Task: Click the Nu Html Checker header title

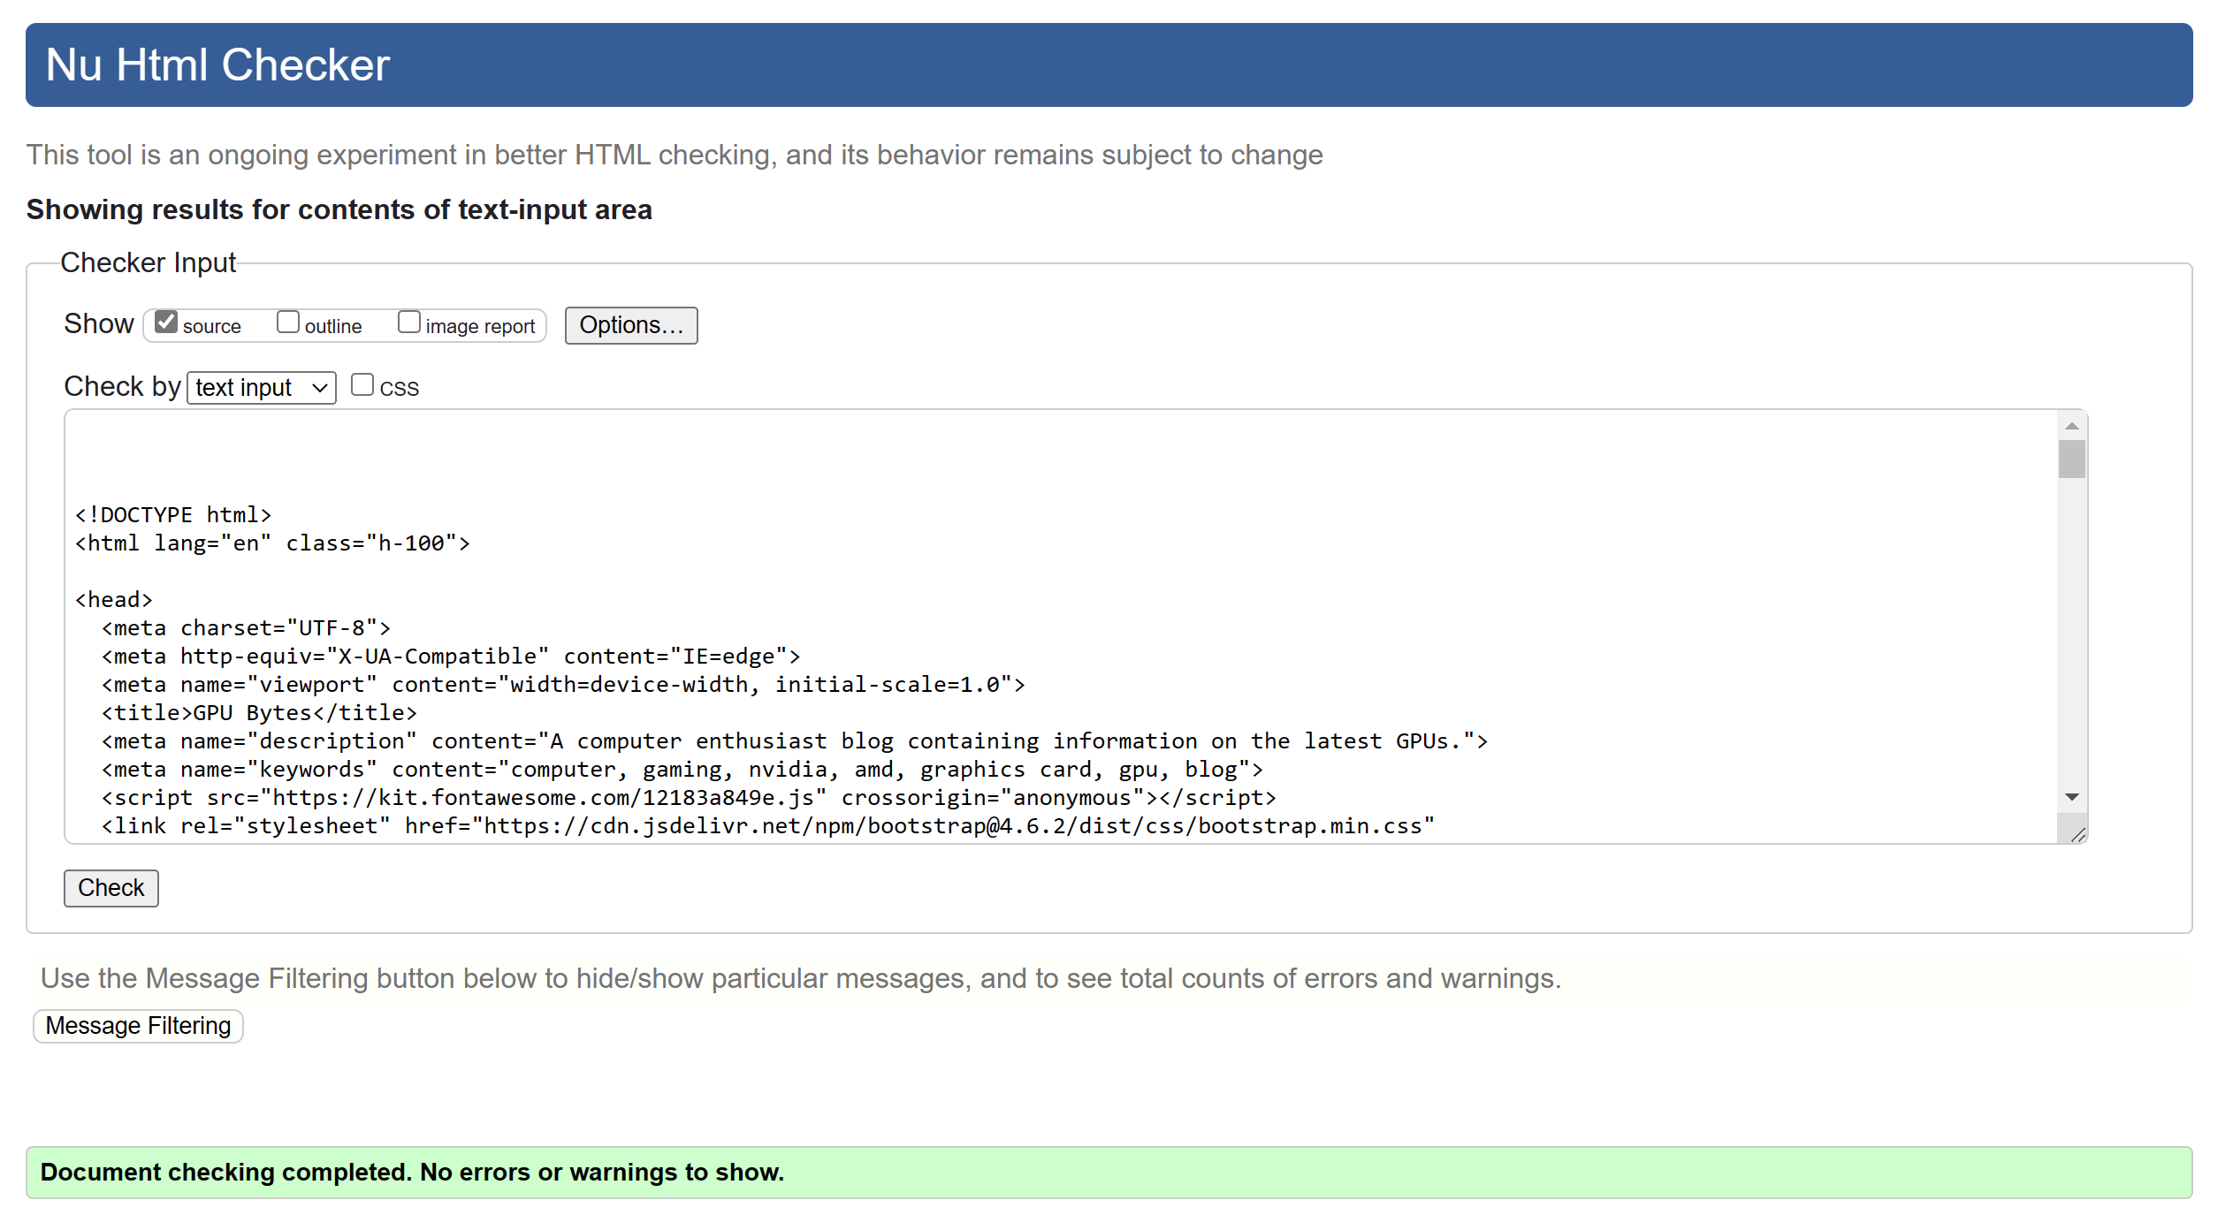Action: pyautogui.click(x=217, y=65)
